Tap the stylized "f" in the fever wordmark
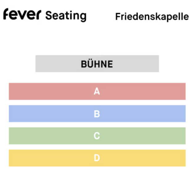 point(6,14)
